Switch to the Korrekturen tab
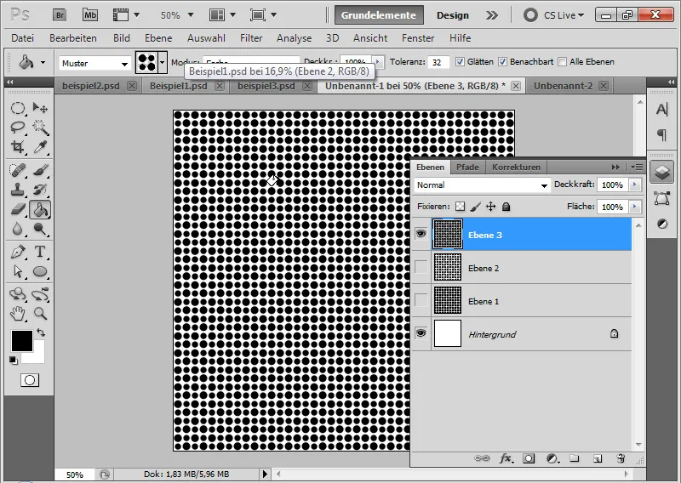This screenshot has width=681, height=483. tap(516, 167)
